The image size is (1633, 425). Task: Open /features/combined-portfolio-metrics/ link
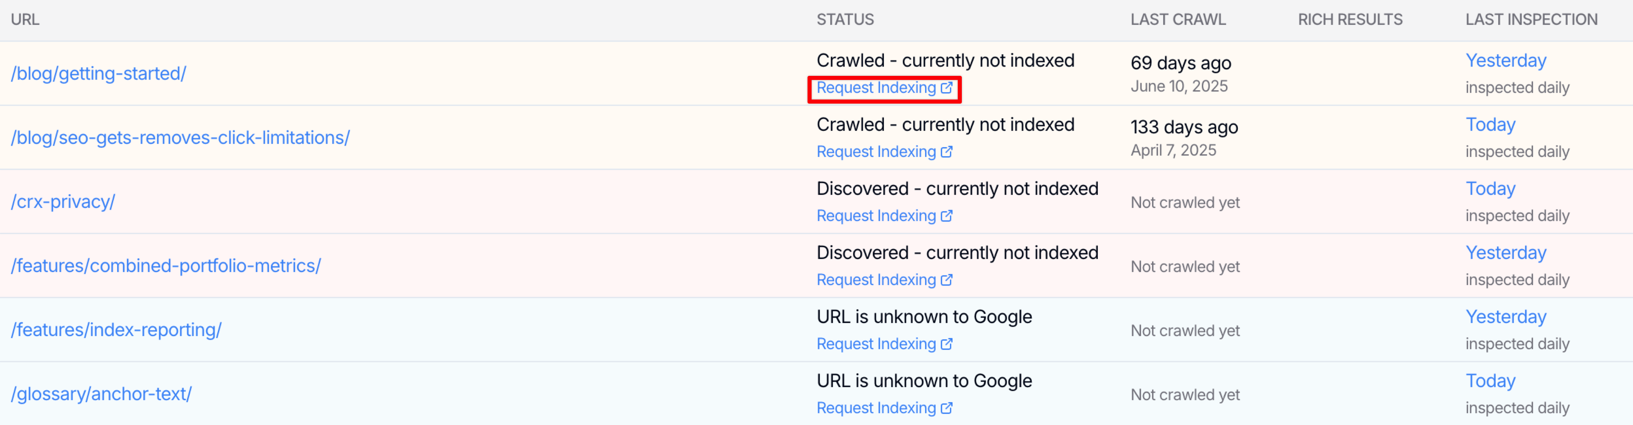click(165, 266)
